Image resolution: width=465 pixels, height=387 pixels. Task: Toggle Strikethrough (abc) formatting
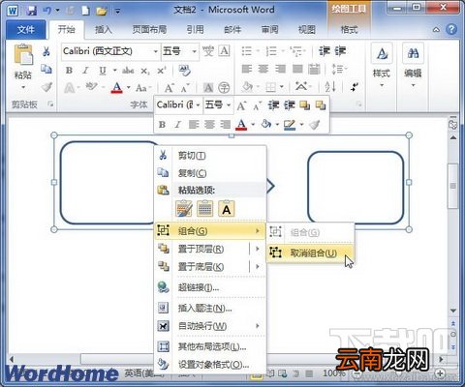[128, 71]
